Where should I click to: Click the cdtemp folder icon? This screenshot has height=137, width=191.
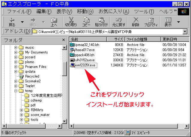coord(27,100)
